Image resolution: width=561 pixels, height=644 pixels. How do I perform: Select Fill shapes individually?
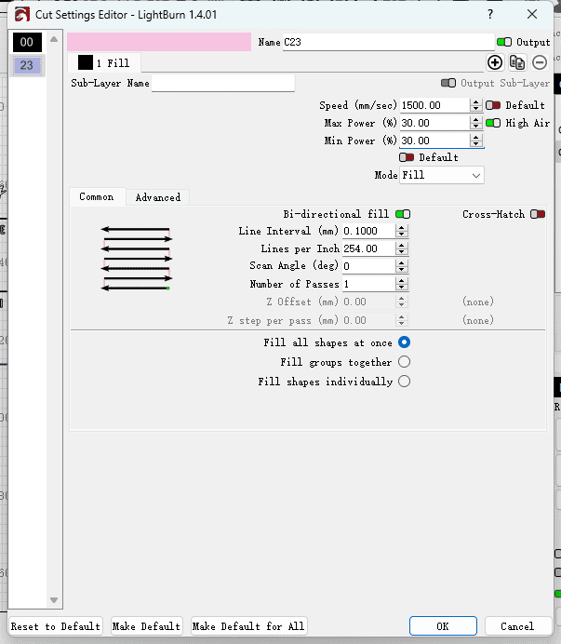[404, 382]
